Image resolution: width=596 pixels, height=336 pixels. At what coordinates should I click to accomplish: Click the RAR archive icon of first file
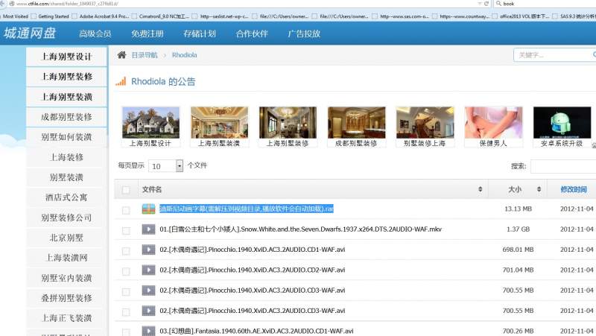[148, 209]
